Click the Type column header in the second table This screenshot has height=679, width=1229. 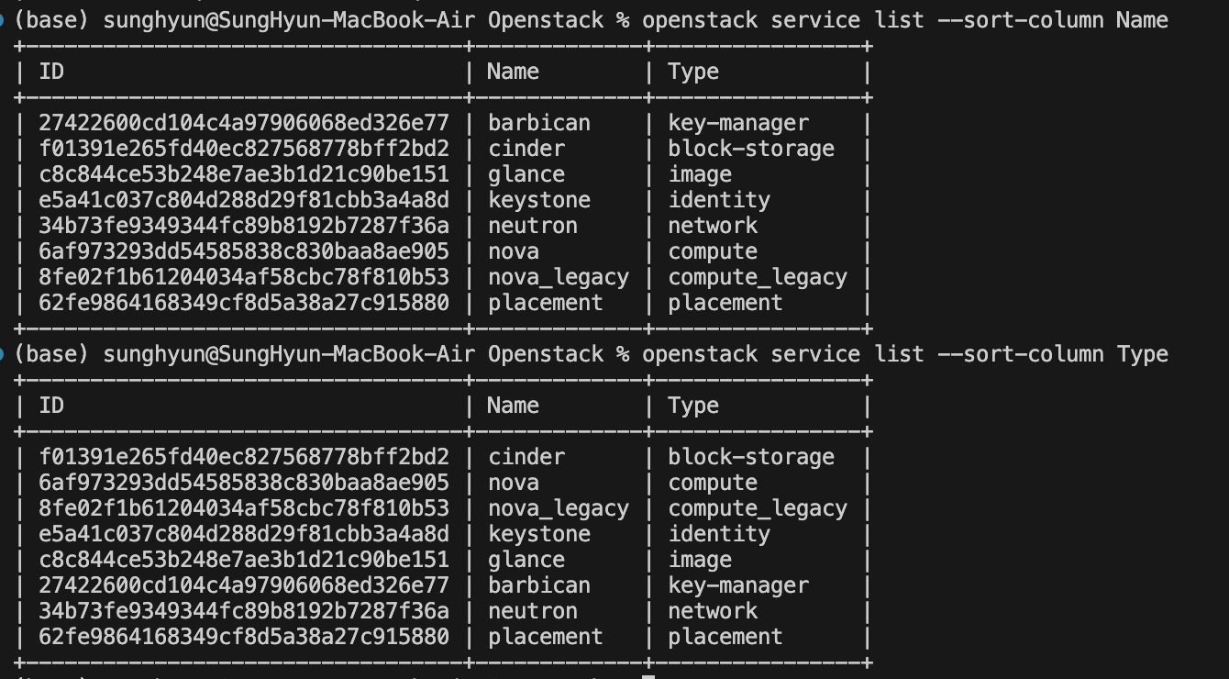click(x=693, y=406)
